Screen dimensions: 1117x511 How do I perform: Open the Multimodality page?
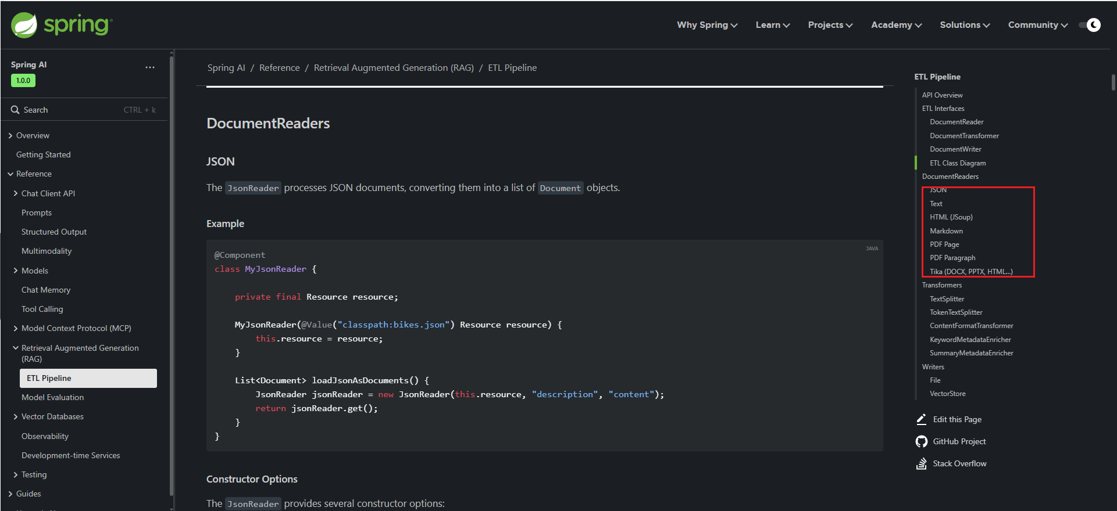click(x=47, y=251)
